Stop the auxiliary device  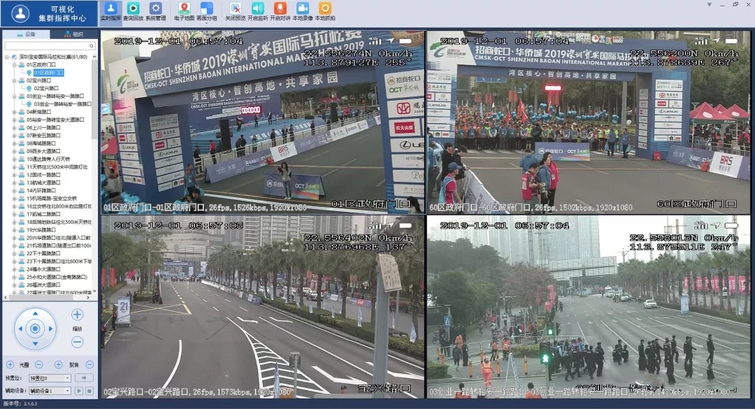[x=89, y=392]
